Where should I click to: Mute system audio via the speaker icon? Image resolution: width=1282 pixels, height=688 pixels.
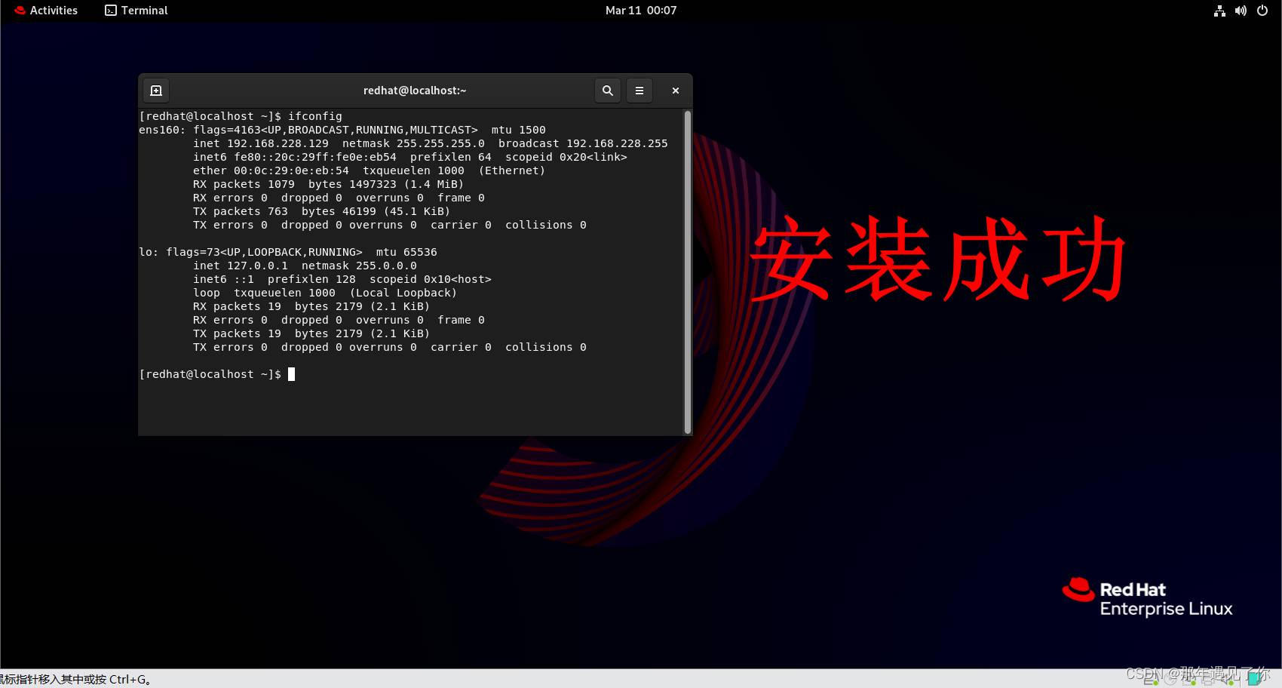click(1241, 11)
